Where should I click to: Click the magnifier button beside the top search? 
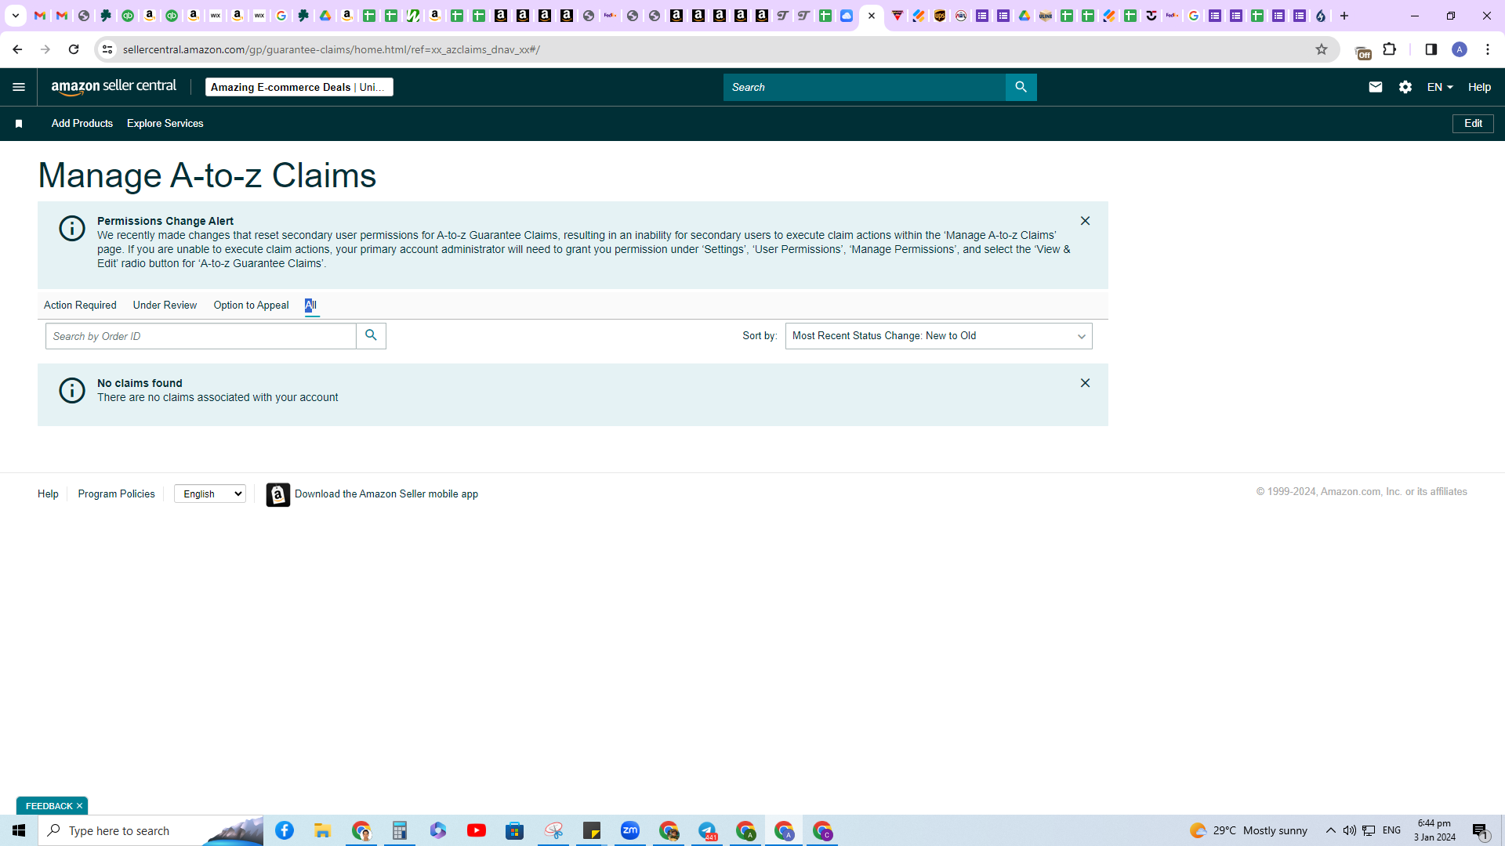[1021, 87]
